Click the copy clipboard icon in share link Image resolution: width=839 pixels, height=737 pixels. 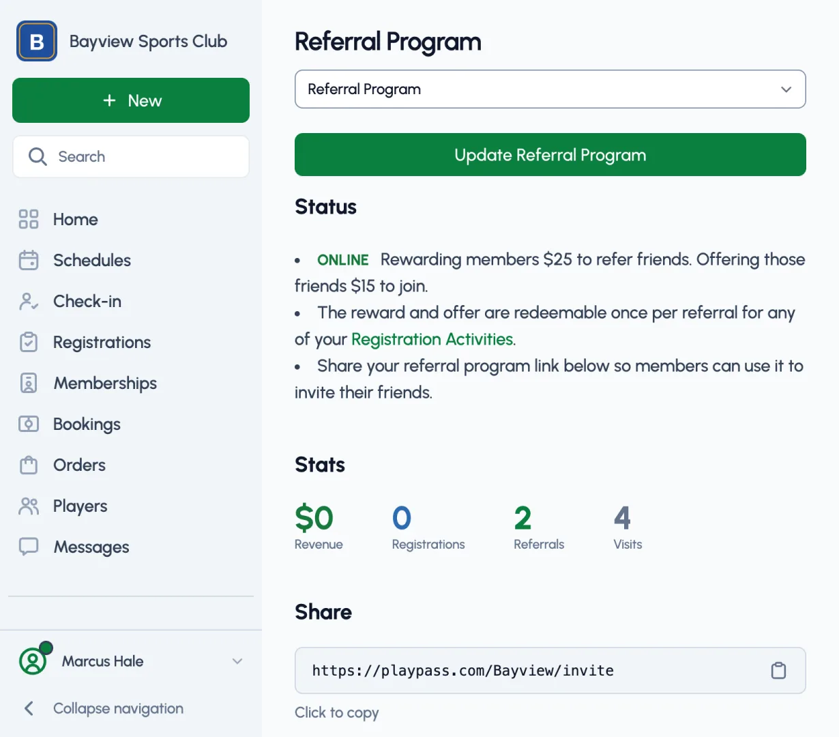pos(778,670)
